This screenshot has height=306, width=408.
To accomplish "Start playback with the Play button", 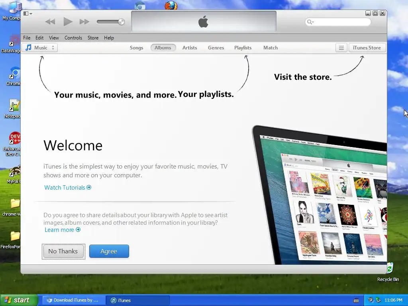I will 68,22.
